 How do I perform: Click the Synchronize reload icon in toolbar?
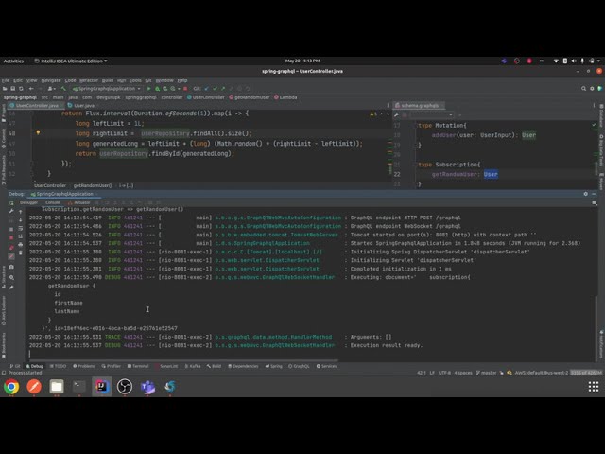(21, 89)
